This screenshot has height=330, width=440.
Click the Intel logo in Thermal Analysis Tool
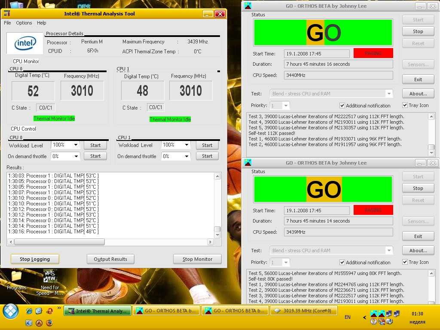(25, 43)
